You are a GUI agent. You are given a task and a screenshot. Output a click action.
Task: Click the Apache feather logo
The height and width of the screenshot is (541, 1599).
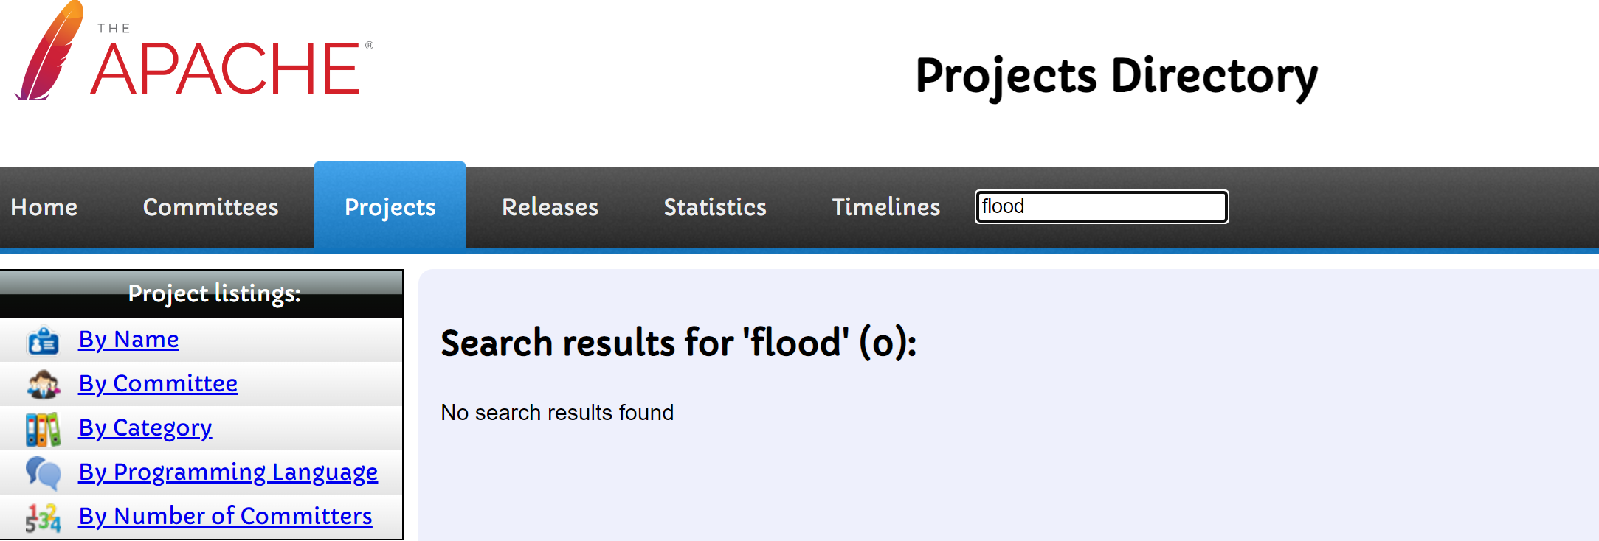pyautogui.click(x=49, y=52)
